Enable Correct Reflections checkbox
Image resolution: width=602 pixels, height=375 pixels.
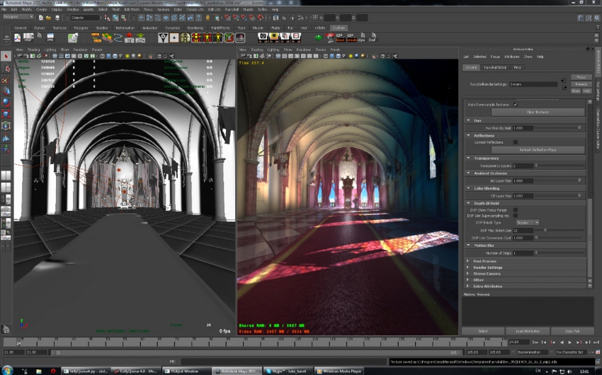[x=515, y=142]
